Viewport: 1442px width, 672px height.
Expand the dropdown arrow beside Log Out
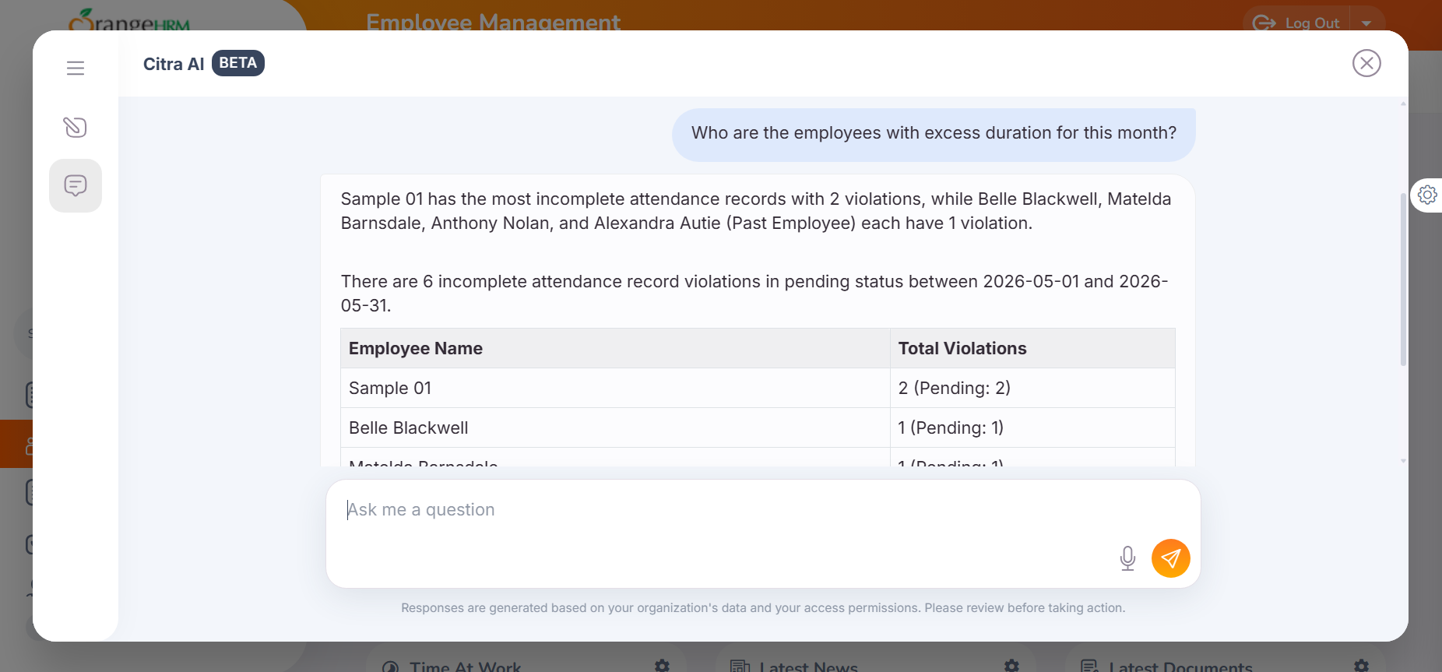pyautogui.click(x=1366, y=23)
